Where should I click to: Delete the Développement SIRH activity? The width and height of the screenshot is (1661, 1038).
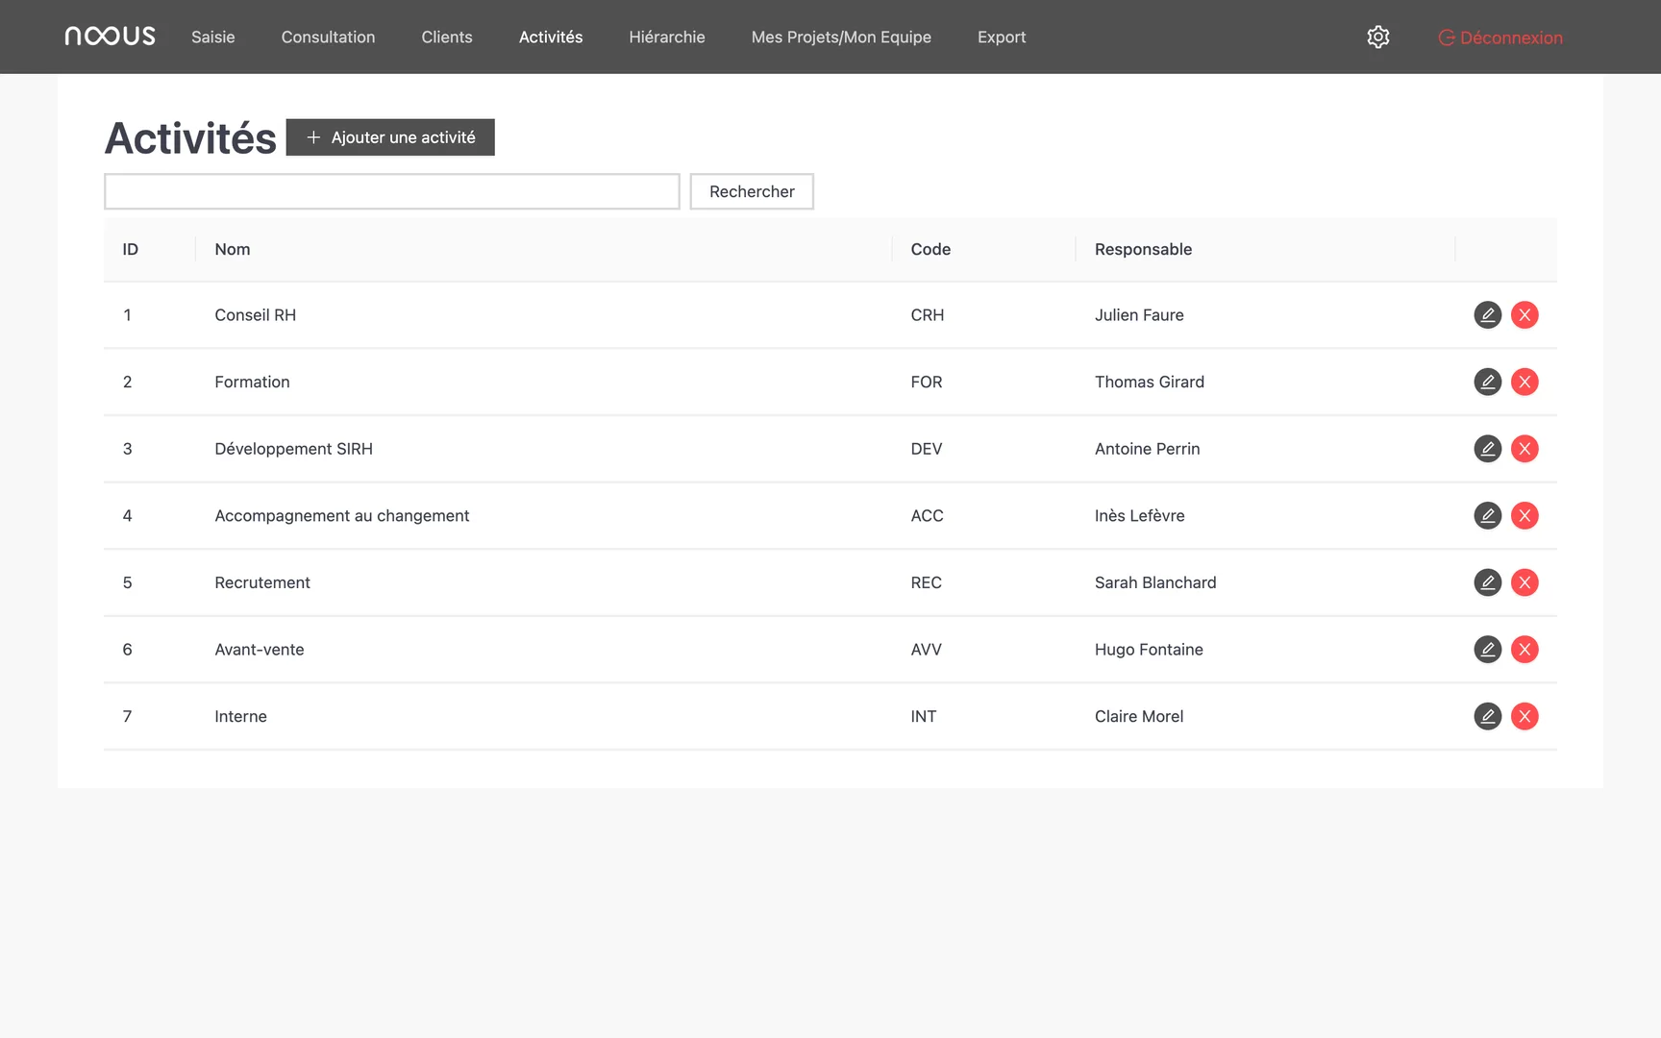point(1525,449)
